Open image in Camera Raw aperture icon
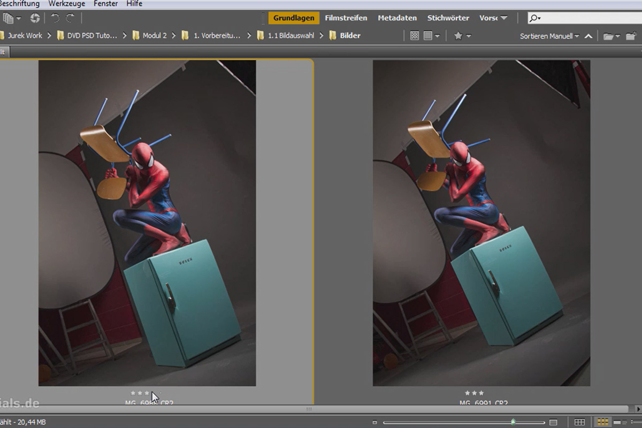 point(35,18)
